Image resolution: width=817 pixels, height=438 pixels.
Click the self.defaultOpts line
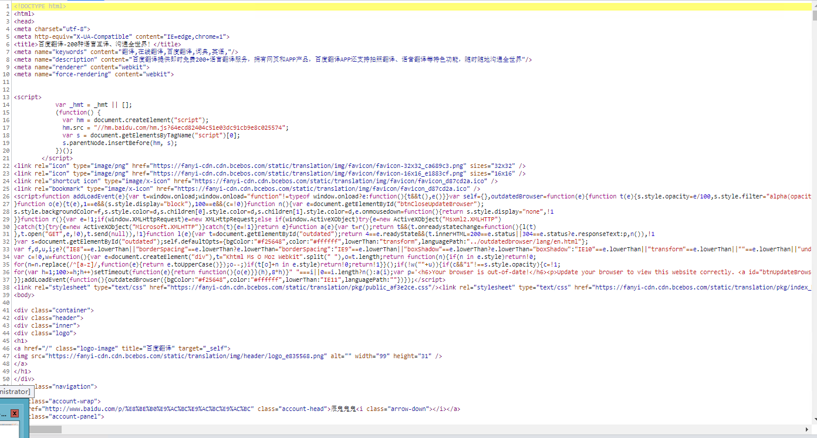[301, 242]
